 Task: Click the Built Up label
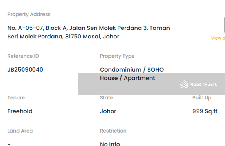click(202, 98)
